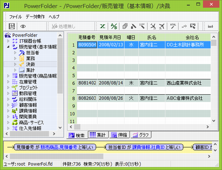Switch to the グラフ tab
This screenshot has width=222, height=170.
click(x=141, y=135)
